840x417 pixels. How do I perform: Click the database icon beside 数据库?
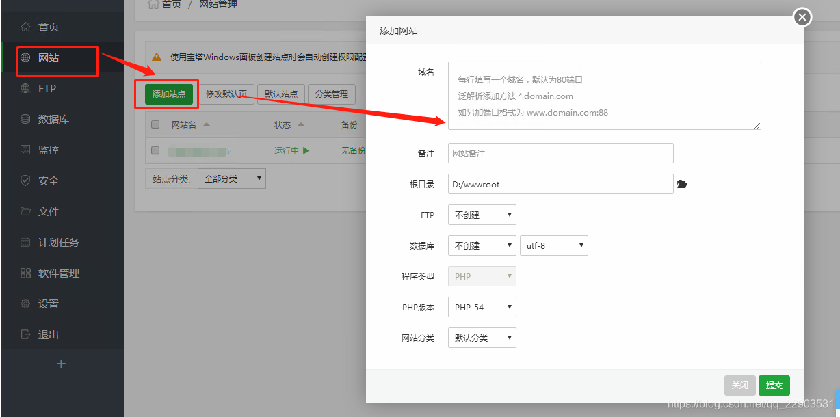point(25,120)
